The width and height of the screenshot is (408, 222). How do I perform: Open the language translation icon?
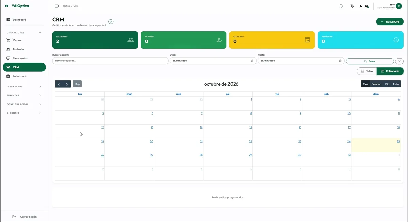pyautogui.click(x=352, y=6)
